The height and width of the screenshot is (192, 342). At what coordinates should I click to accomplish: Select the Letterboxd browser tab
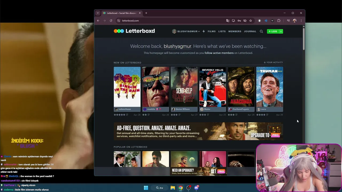click(x=122, y=13)
